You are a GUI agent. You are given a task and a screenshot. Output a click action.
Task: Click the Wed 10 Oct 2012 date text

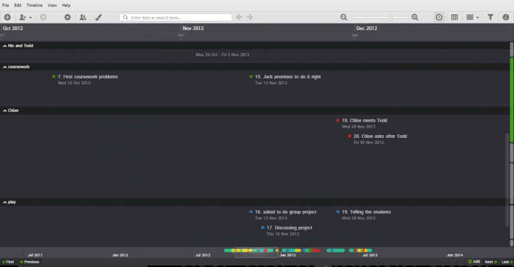[74, 83]
